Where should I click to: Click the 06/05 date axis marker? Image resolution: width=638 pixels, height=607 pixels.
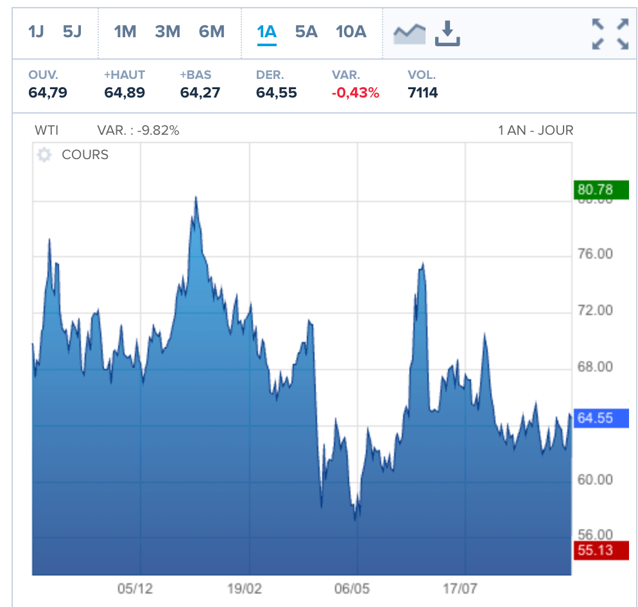(x=352, y=588)
